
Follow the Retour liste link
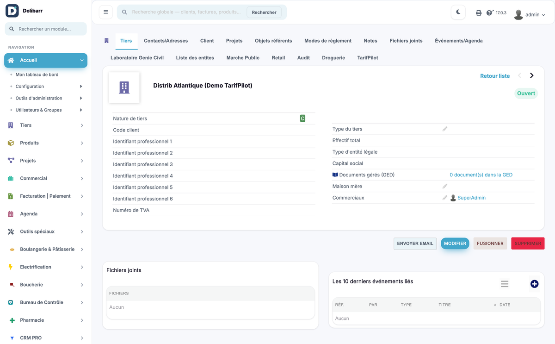click(495, 76)
